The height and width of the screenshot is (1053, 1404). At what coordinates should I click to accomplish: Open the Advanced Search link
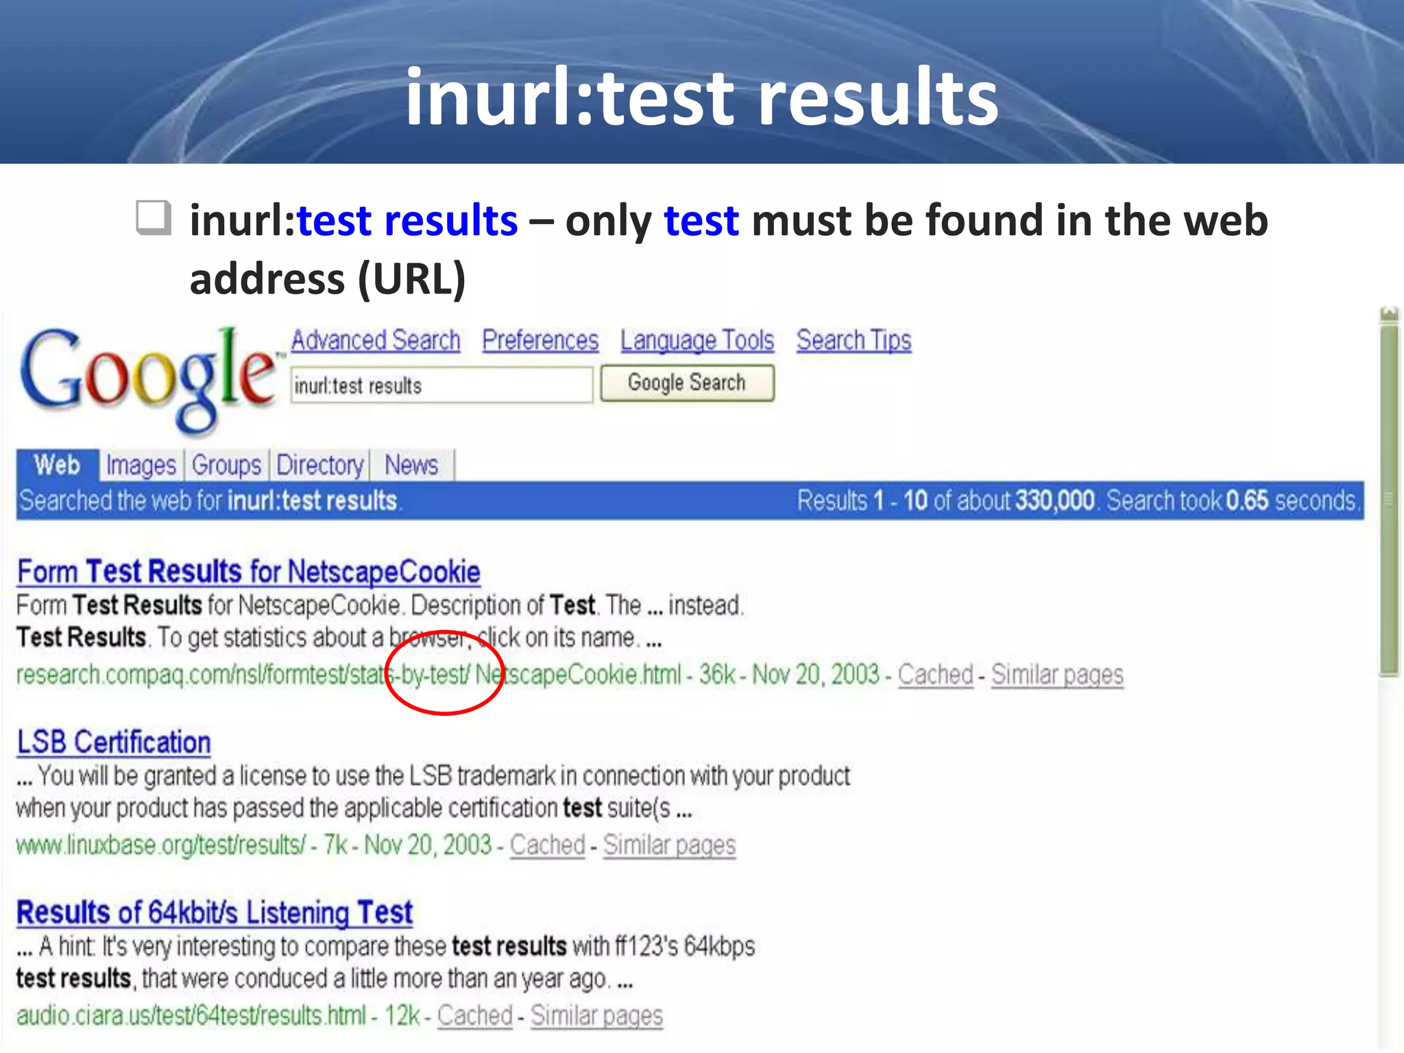pos(376,341)
